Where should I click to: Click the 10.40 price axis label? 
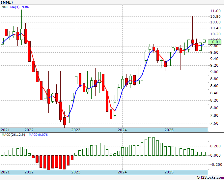(x=215, y=28)
